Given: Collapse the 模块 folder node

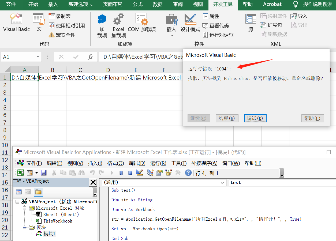Looking at the screenshot, I should pyautogui.click(x=24, y=227).
